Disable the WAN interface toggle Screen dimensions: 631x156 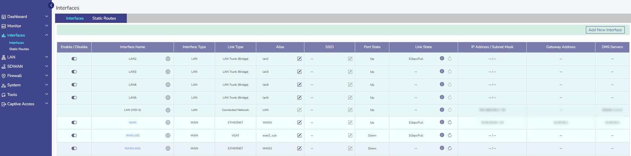point(74,122)
